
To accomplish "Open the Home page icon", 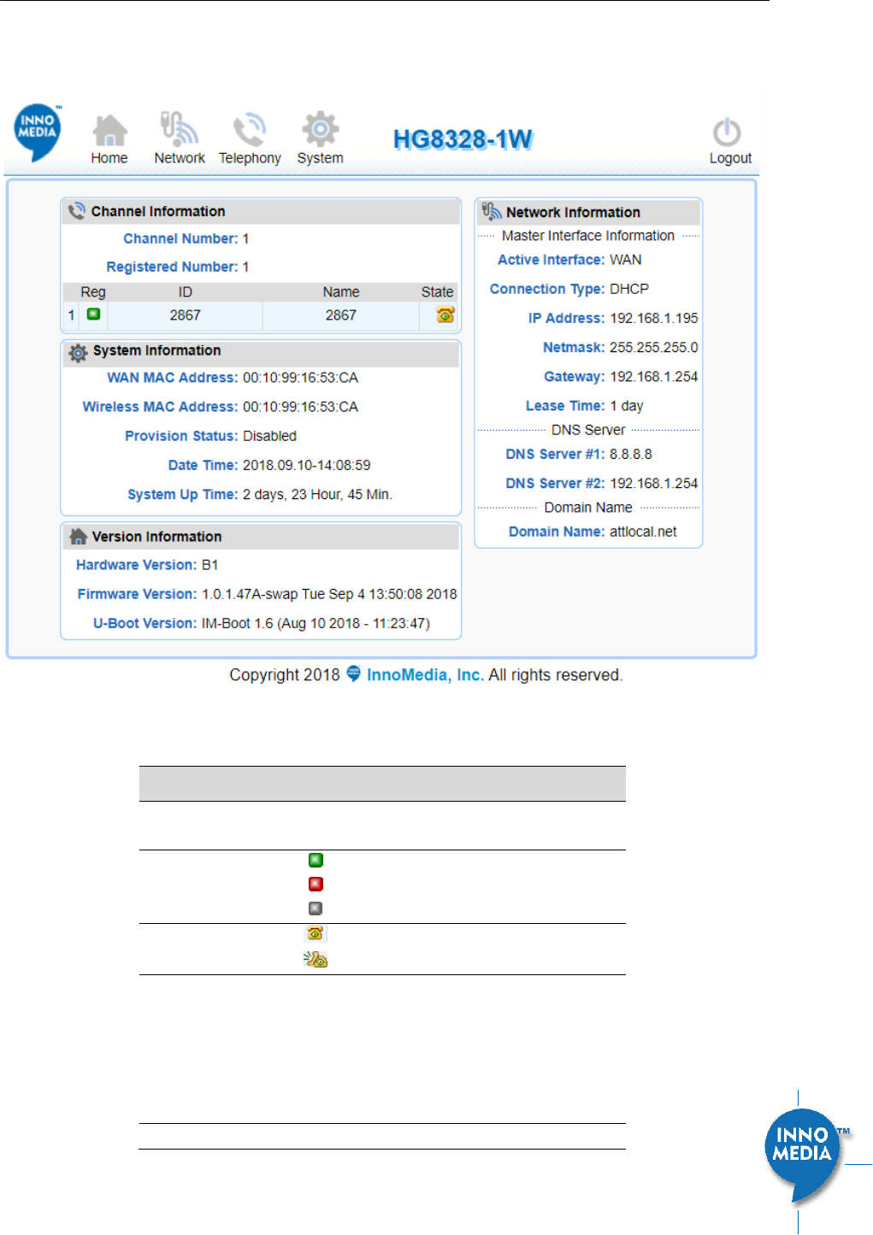I will pos(109,131).
